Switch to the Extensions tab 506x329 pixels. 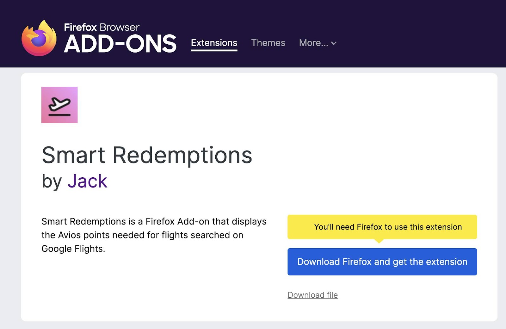point(214,43)
